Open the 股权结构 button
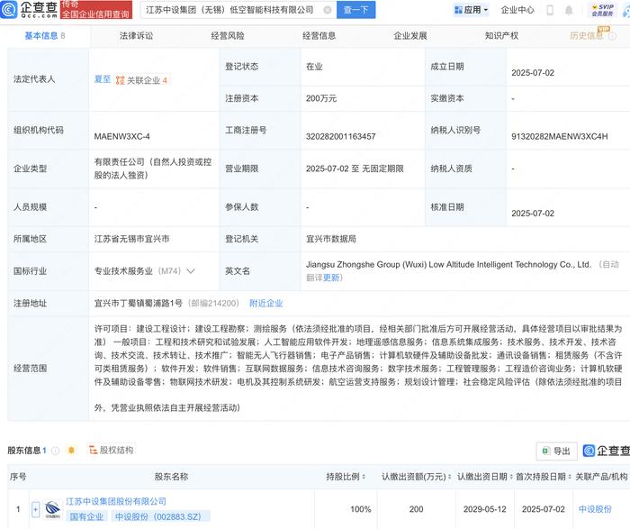Viewport: 630px width, 529px height. pos(112,450)
